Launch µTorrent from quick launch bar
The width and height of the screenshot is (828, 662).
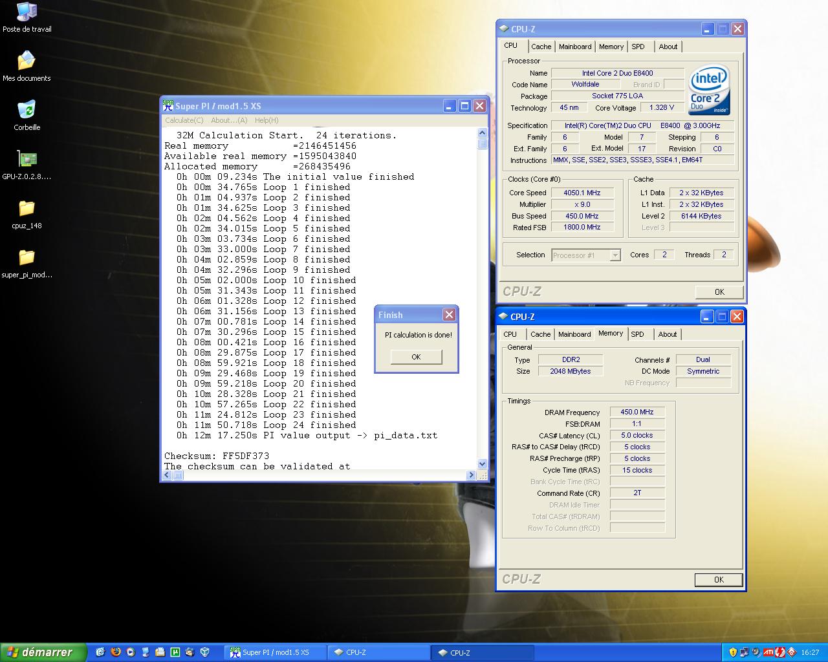coord(175,652)
